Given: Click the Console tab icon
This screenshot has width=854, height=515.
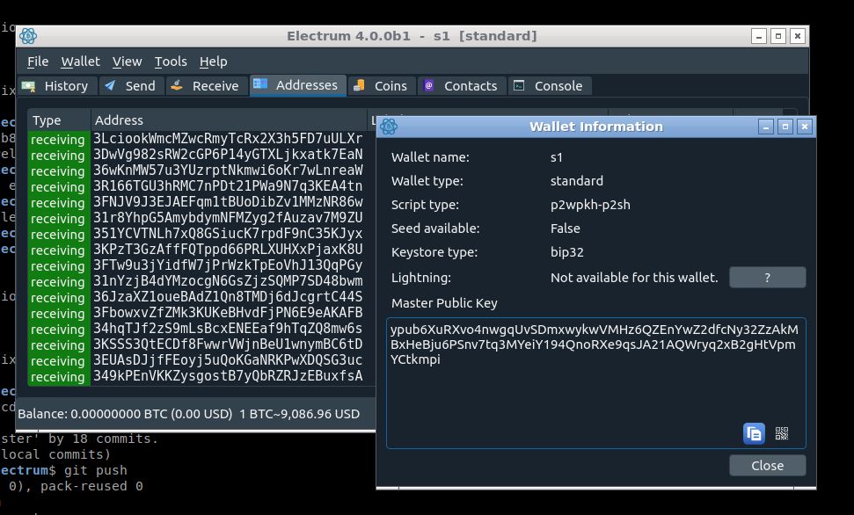Looking at the screenshot, I should pos(519,85).
